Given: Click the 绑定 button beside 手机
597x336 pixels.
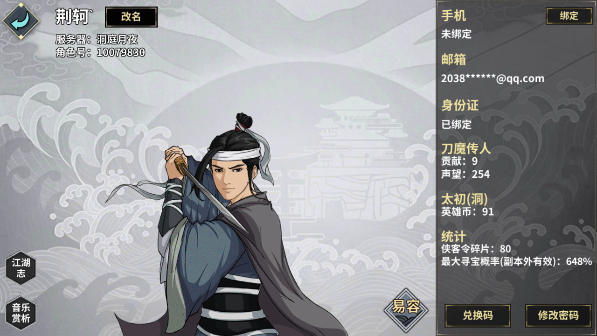Looking at the screenshot, I should pyautogui.click(x=569, y=16).
